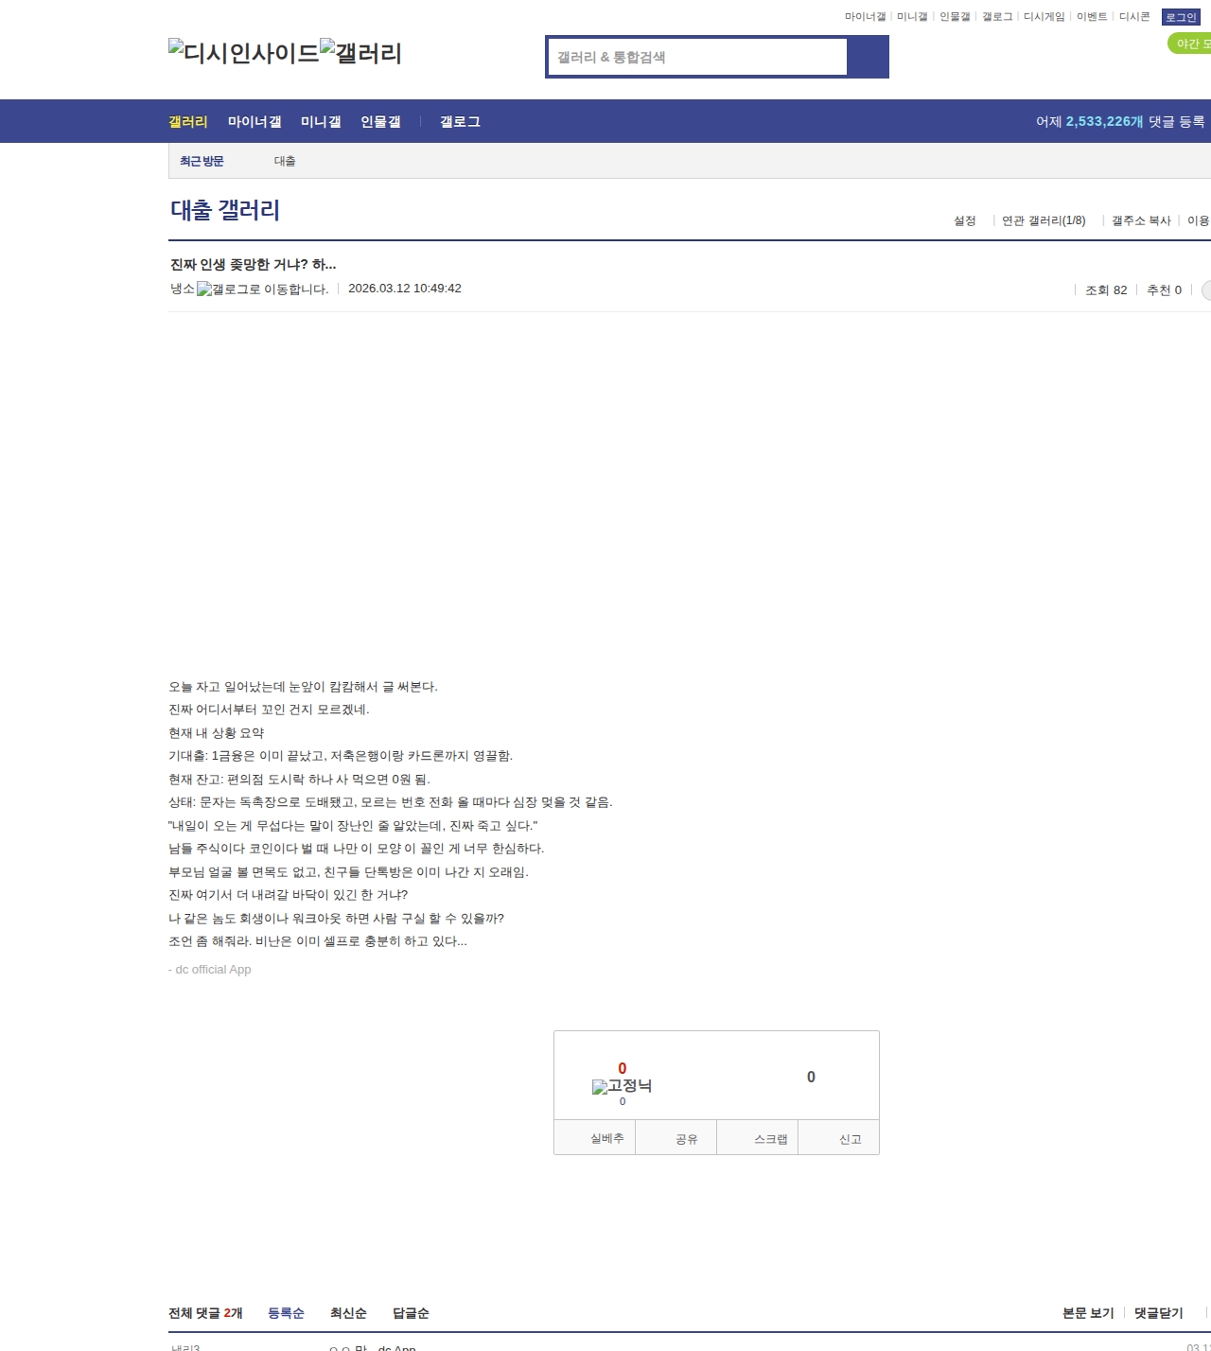Click the 고정닉 icon in the recommend box
Screen dimensions: 1211x1351
[x=623, y=1086]
